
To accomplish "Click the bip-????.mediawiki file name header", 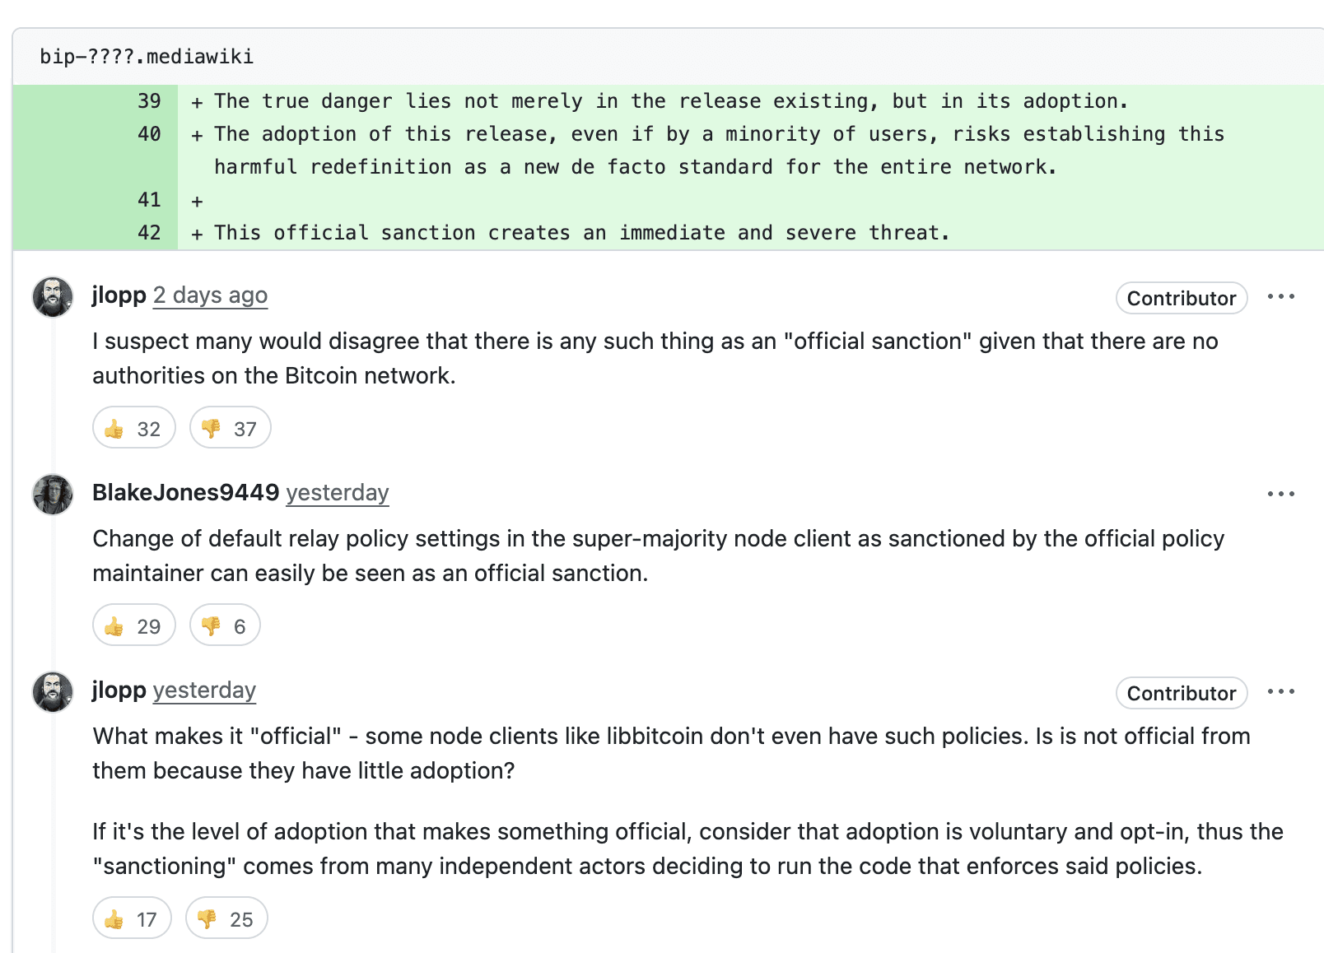I will point(147,57).
